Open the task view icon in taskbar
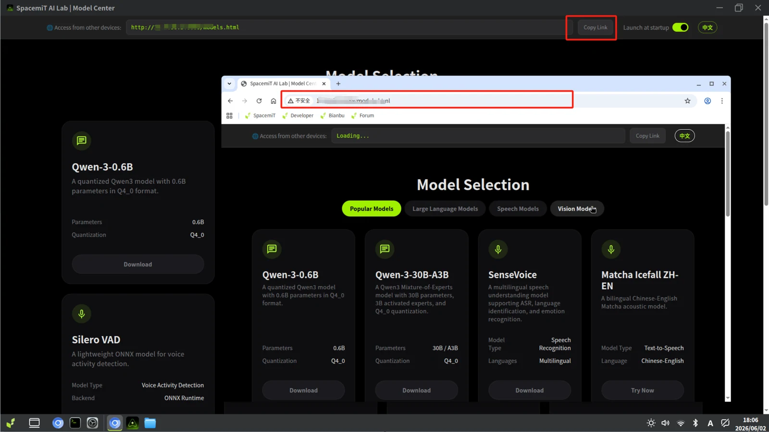This screenshot has height=432, width=769. coord(34,423)
